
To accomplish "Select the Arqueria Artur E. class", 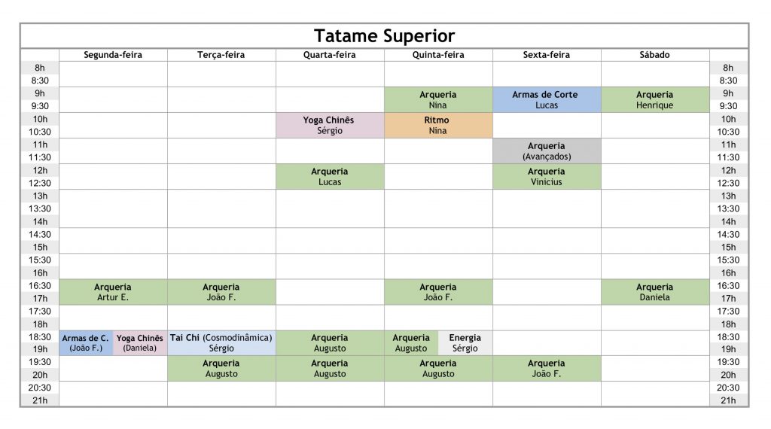I will [113, 292].
